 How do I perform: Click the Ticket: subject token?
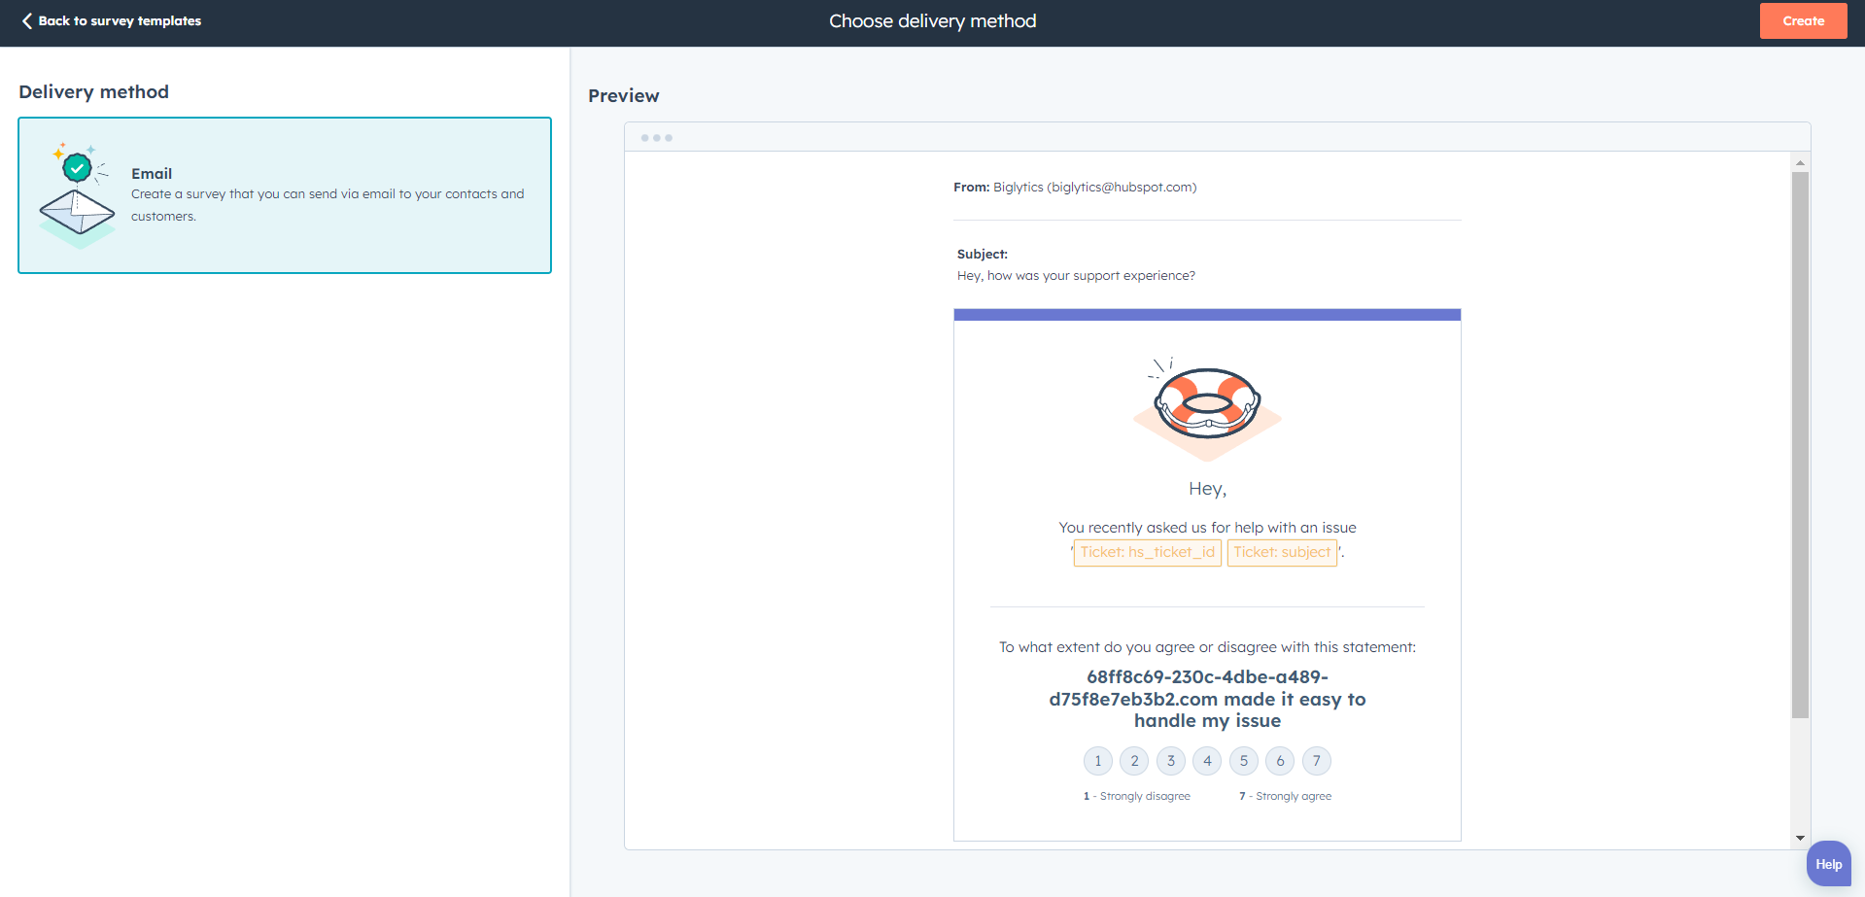click(x=1282, y=552)
